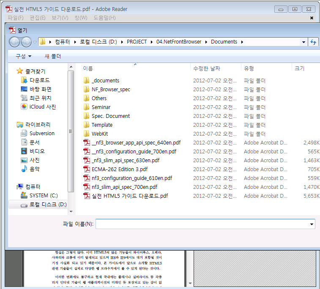Open the 파일(F) menu
This screenshot has width=320, height=289.
[16, 18]
